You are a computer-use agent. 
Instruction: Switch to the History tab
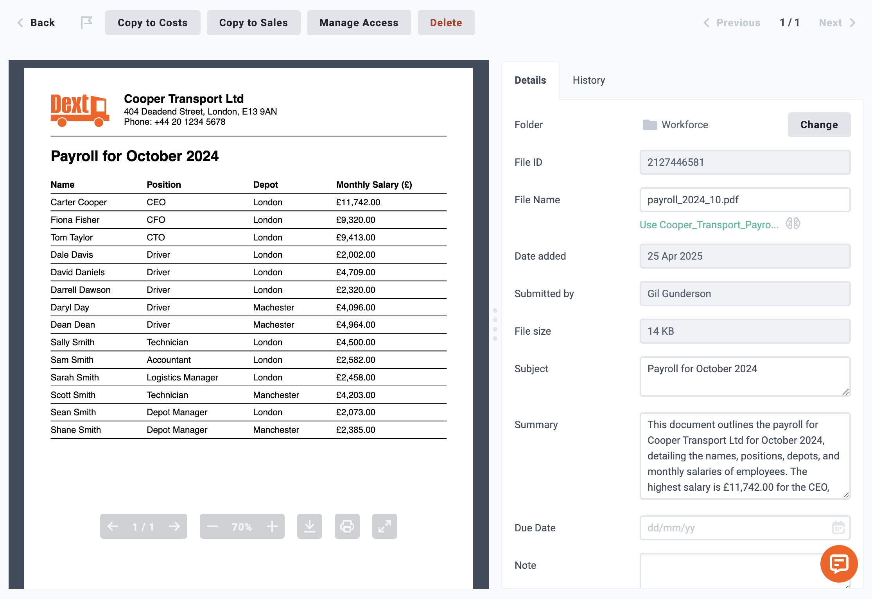pyautogui.click(x=589, y=80)
